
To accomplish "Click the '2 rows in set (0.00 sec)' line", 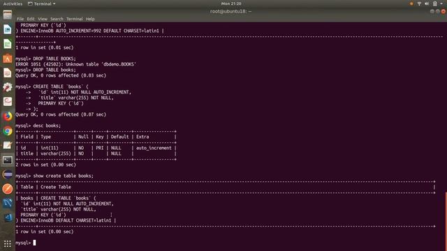I will click(45, 165).
